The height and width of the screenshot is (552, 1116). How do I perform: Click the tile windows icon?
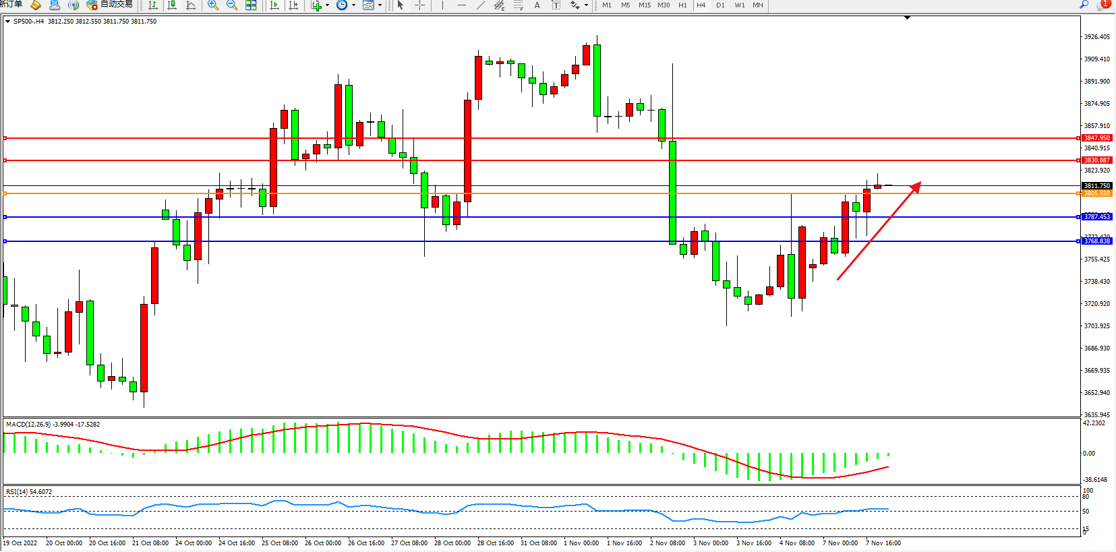[x=251, y=5]
